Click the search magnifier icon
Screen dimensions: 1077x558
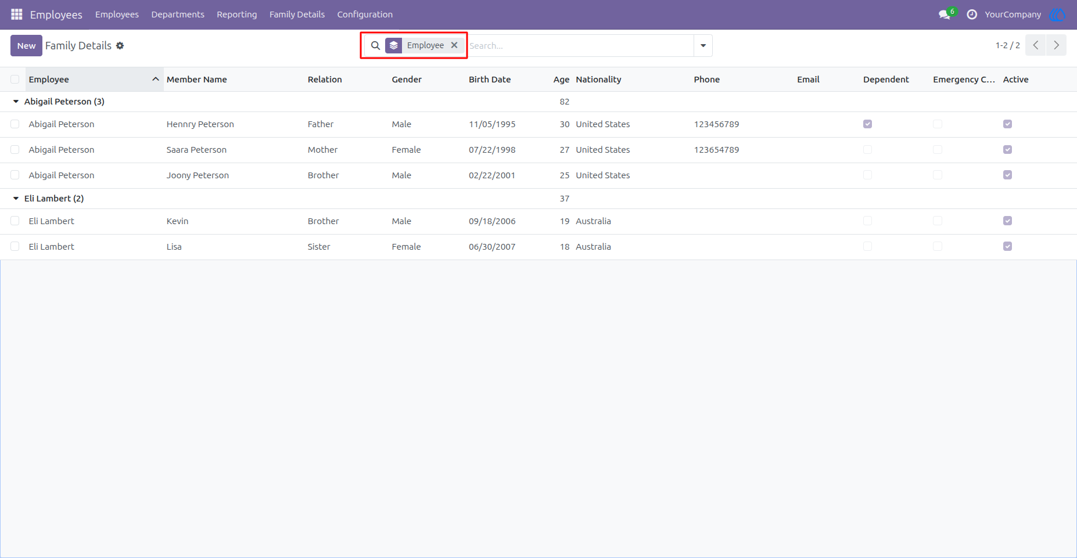(x=375, y=45)
